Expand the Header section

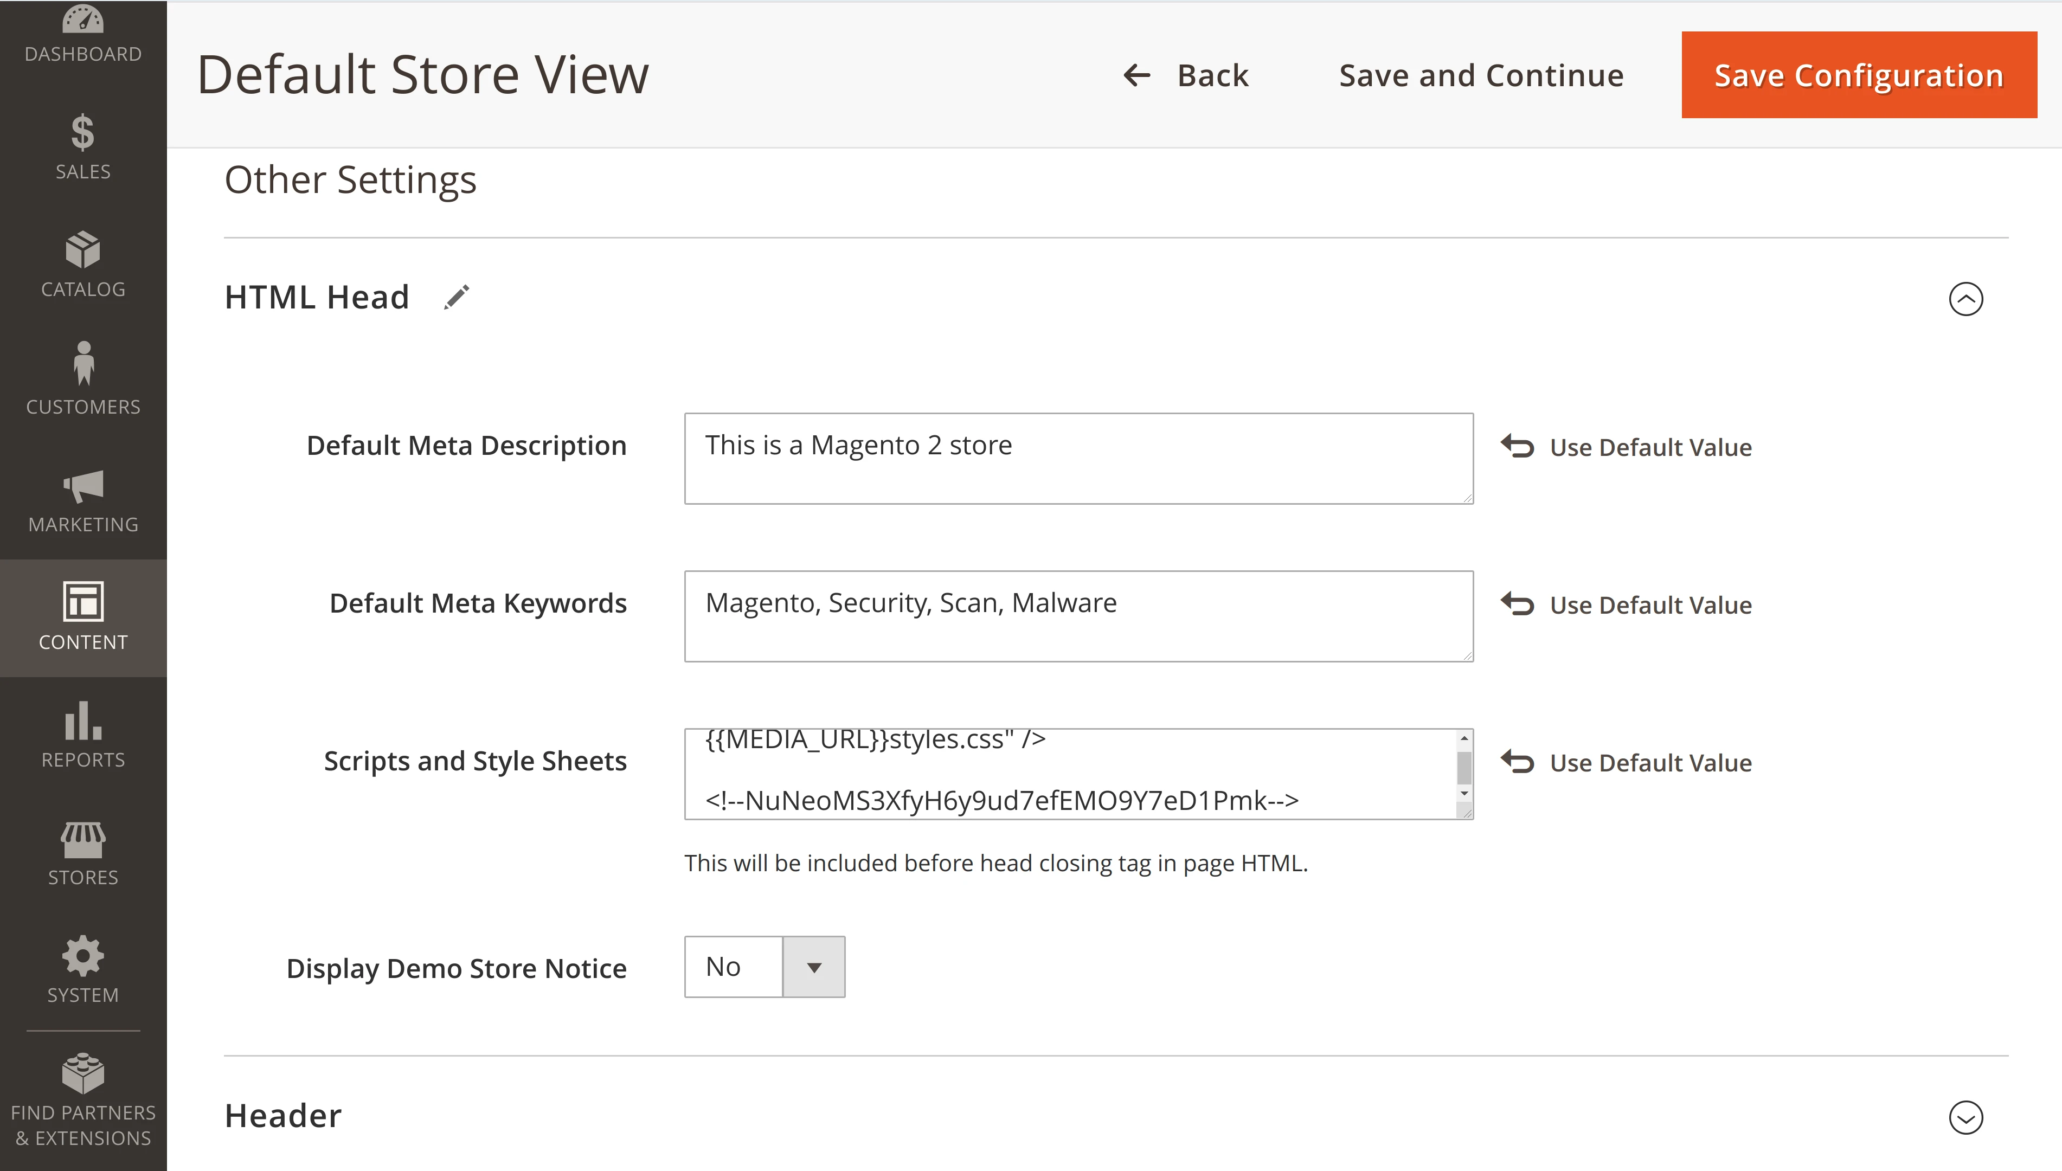(1965, 1117)
